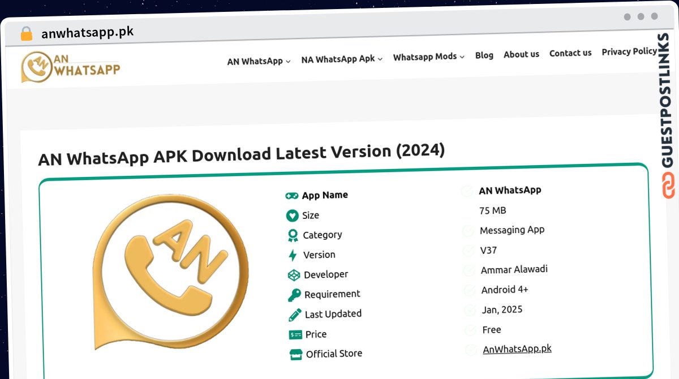Click the Ammar Alawadi developer name
This screenshot has height=379, width=679.
[x=514, y=270]
